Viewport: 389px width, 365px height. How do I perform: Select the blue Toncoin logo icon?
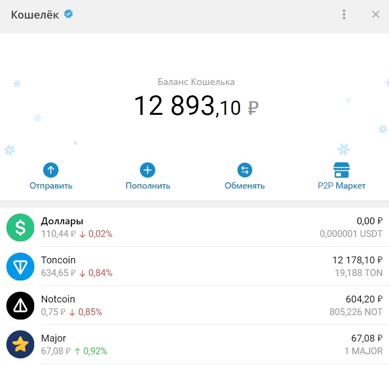(x=21, y=266)
